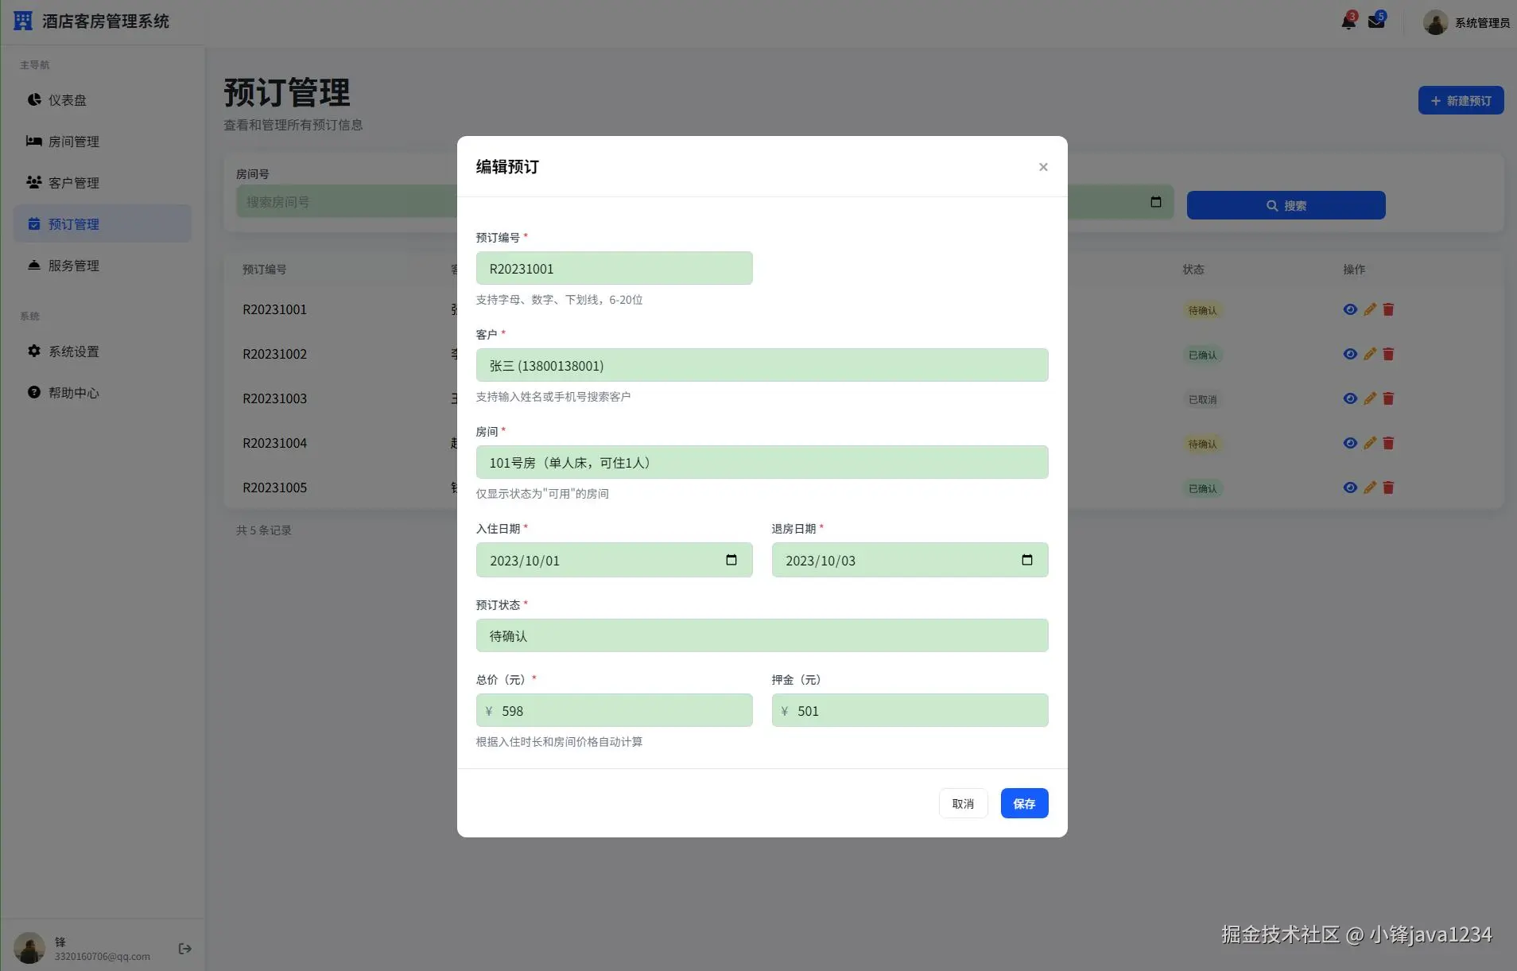Click 取消 to dismiss the dialog
This screenshot has width=1517, height=971.
[963, 803]
